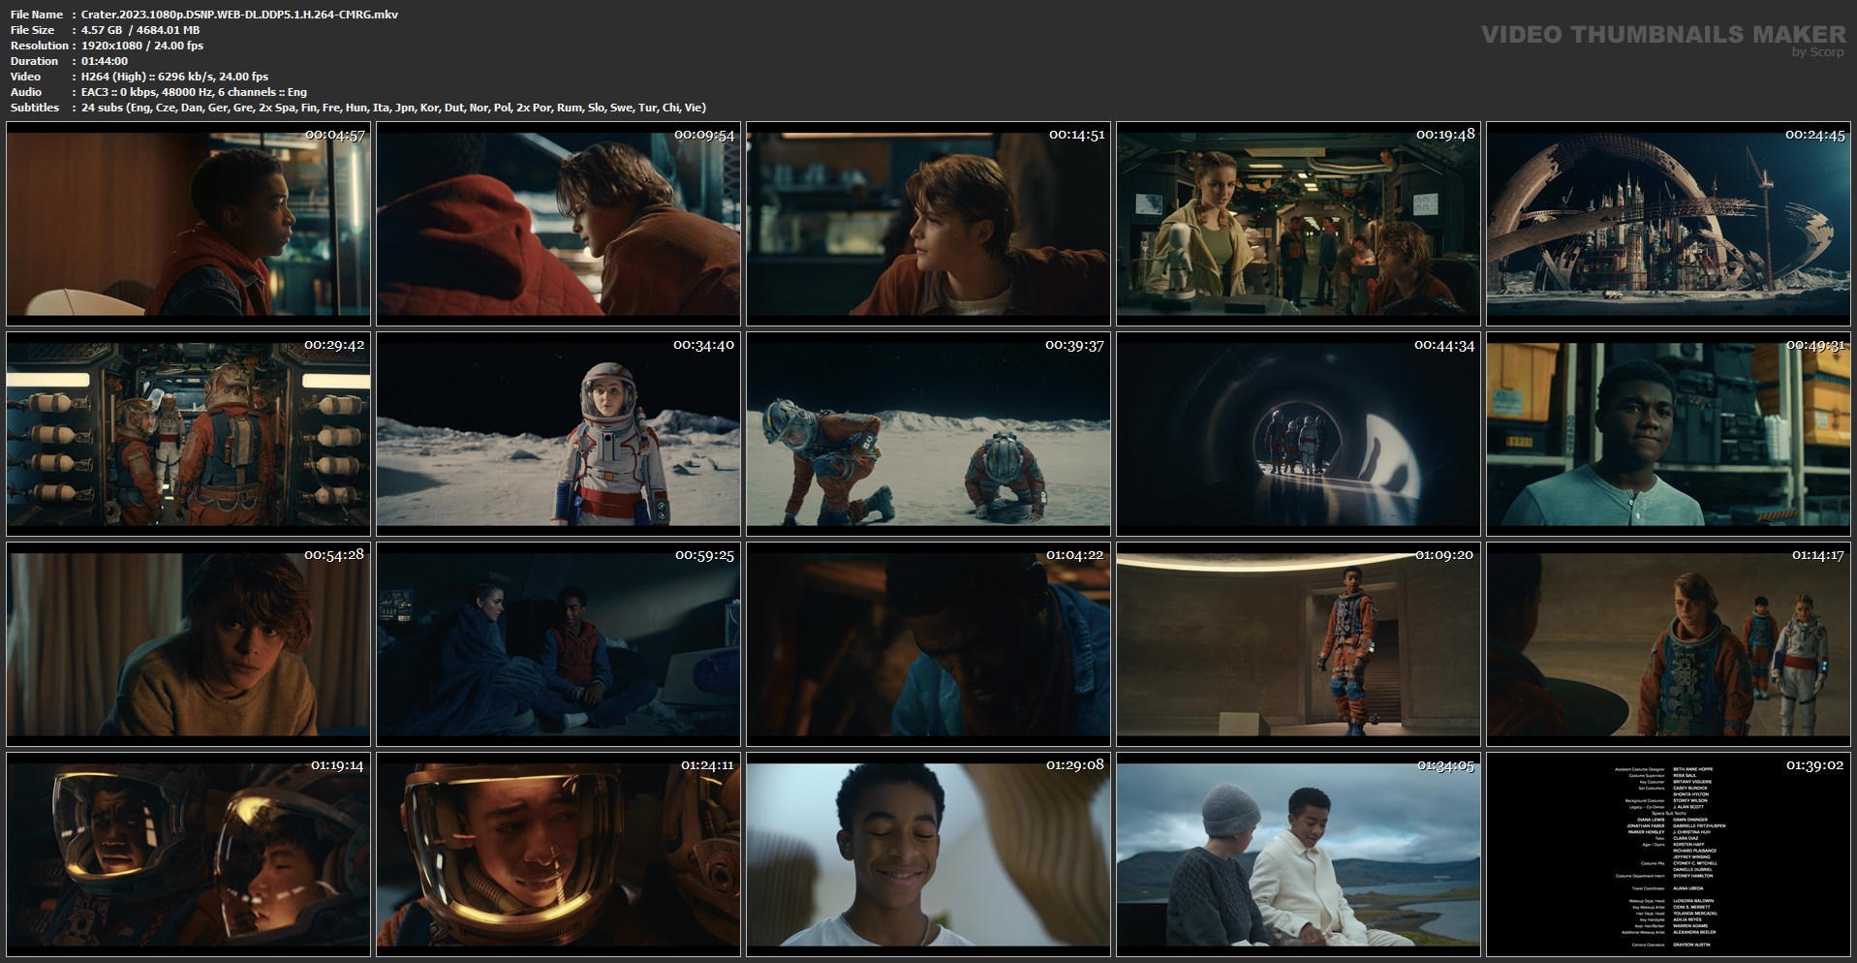Screen dimensions: 1857x963
Task: Select the thumbnail at 00:59:25
Action: coord(558,644)
